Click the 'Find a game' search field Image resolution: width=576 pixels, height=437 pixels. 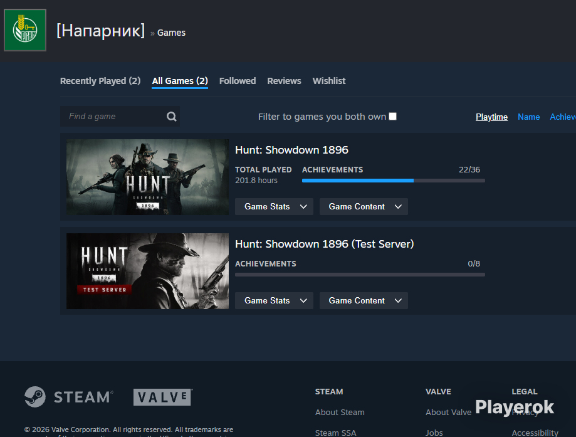pos(120,117)
